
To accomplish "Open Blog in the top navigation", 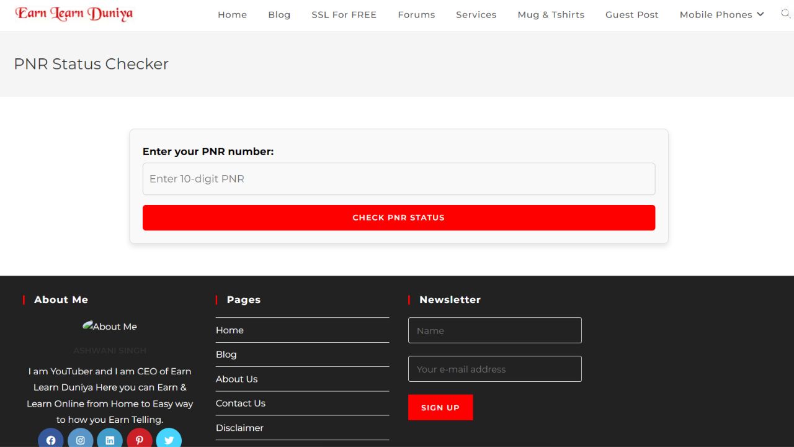I will click(x=279, y=15).
